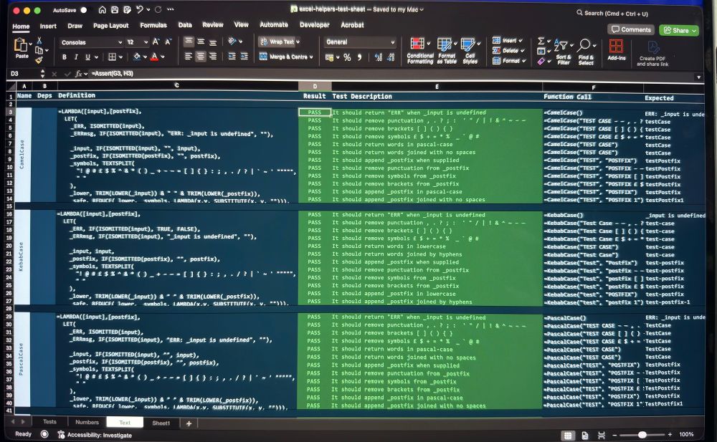The height and width of the screenshot is (442, 717).
Task: Open the Comments button
Action: click(x=632, y=30)
